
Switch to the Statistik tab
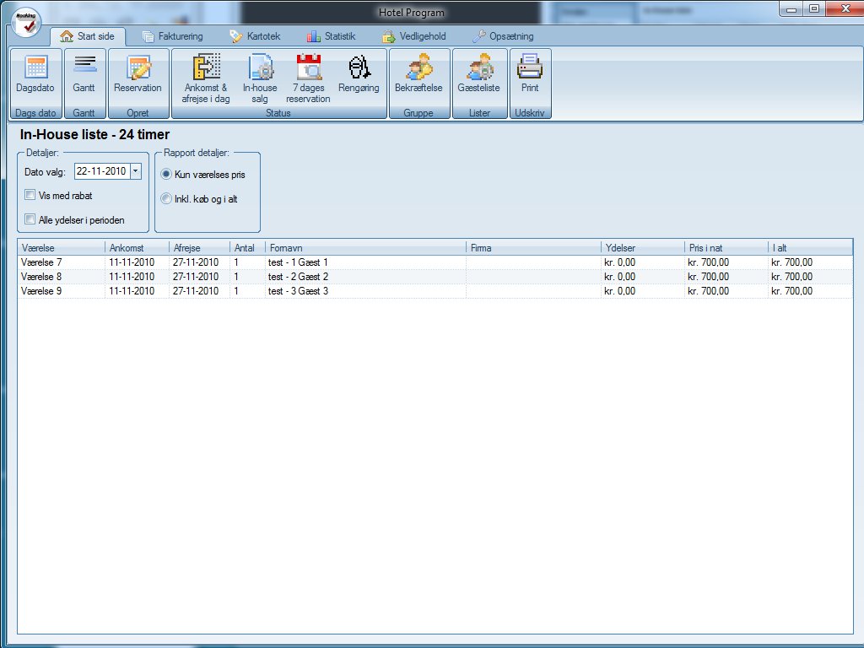tap(331, 36)
